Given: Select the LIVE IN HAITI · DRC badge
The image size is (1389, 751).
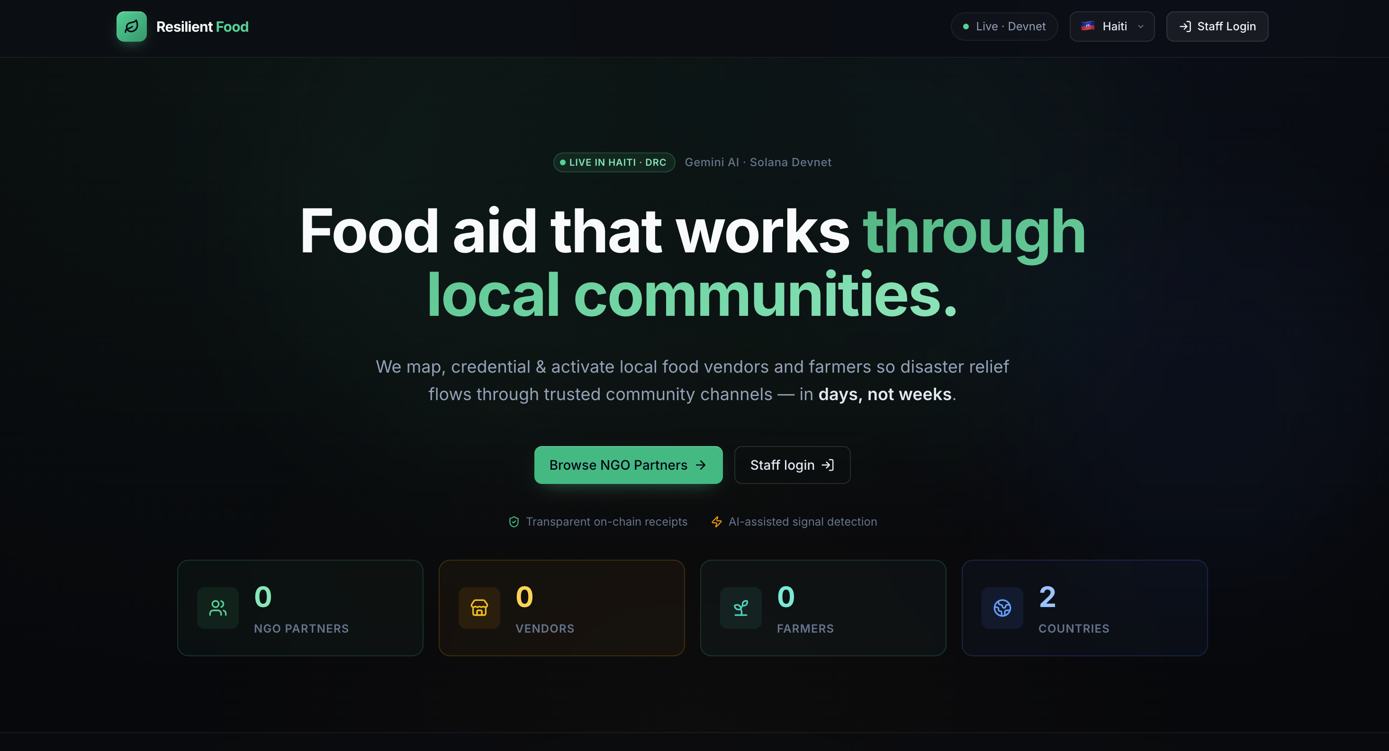Looking at the screenshot, I should click(x=614, y=162).
